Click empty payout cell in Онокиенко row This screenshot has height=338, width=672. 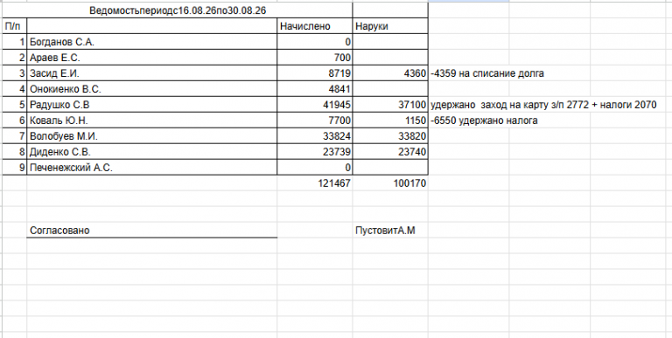coord(390,89)
